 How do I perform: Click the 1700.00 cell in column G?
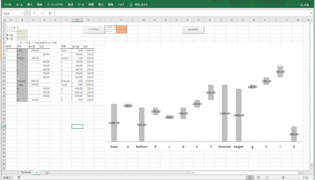[77, 96]
